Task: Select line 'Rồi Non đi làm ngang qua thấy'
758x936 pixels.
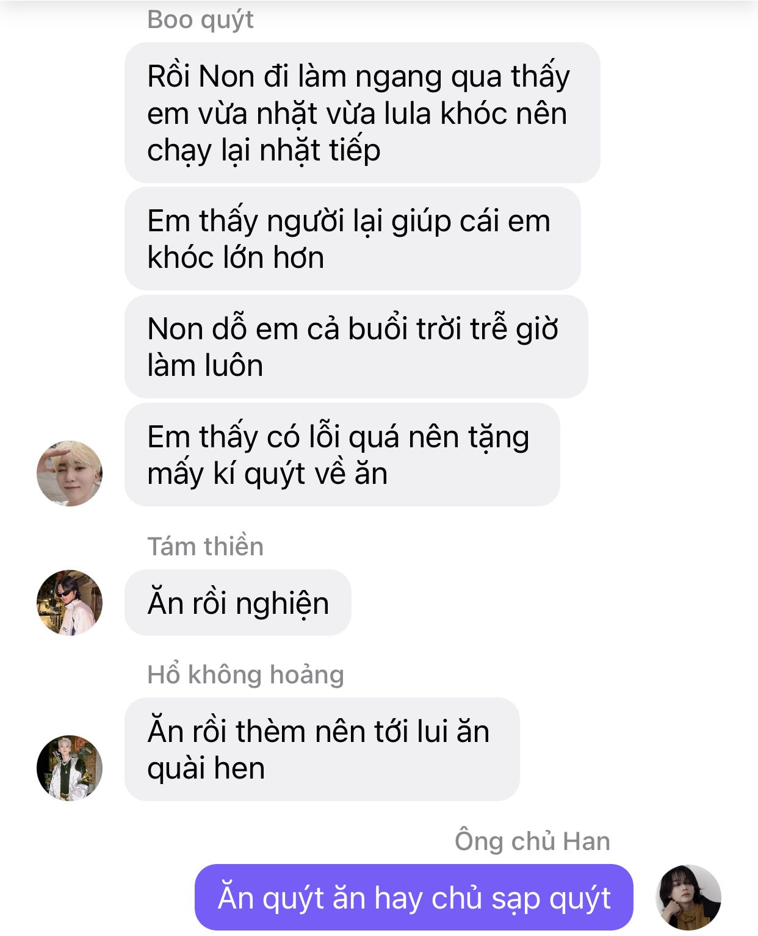Action: pyautogui.click(x=358, y=76)
